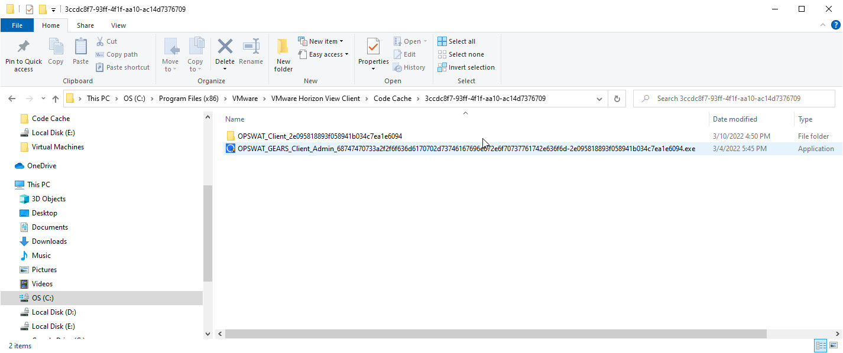The width and height of the screenshot is (843, 353).
Task: Create a New folder from ribbon
Action: click(x=283, y=55)
